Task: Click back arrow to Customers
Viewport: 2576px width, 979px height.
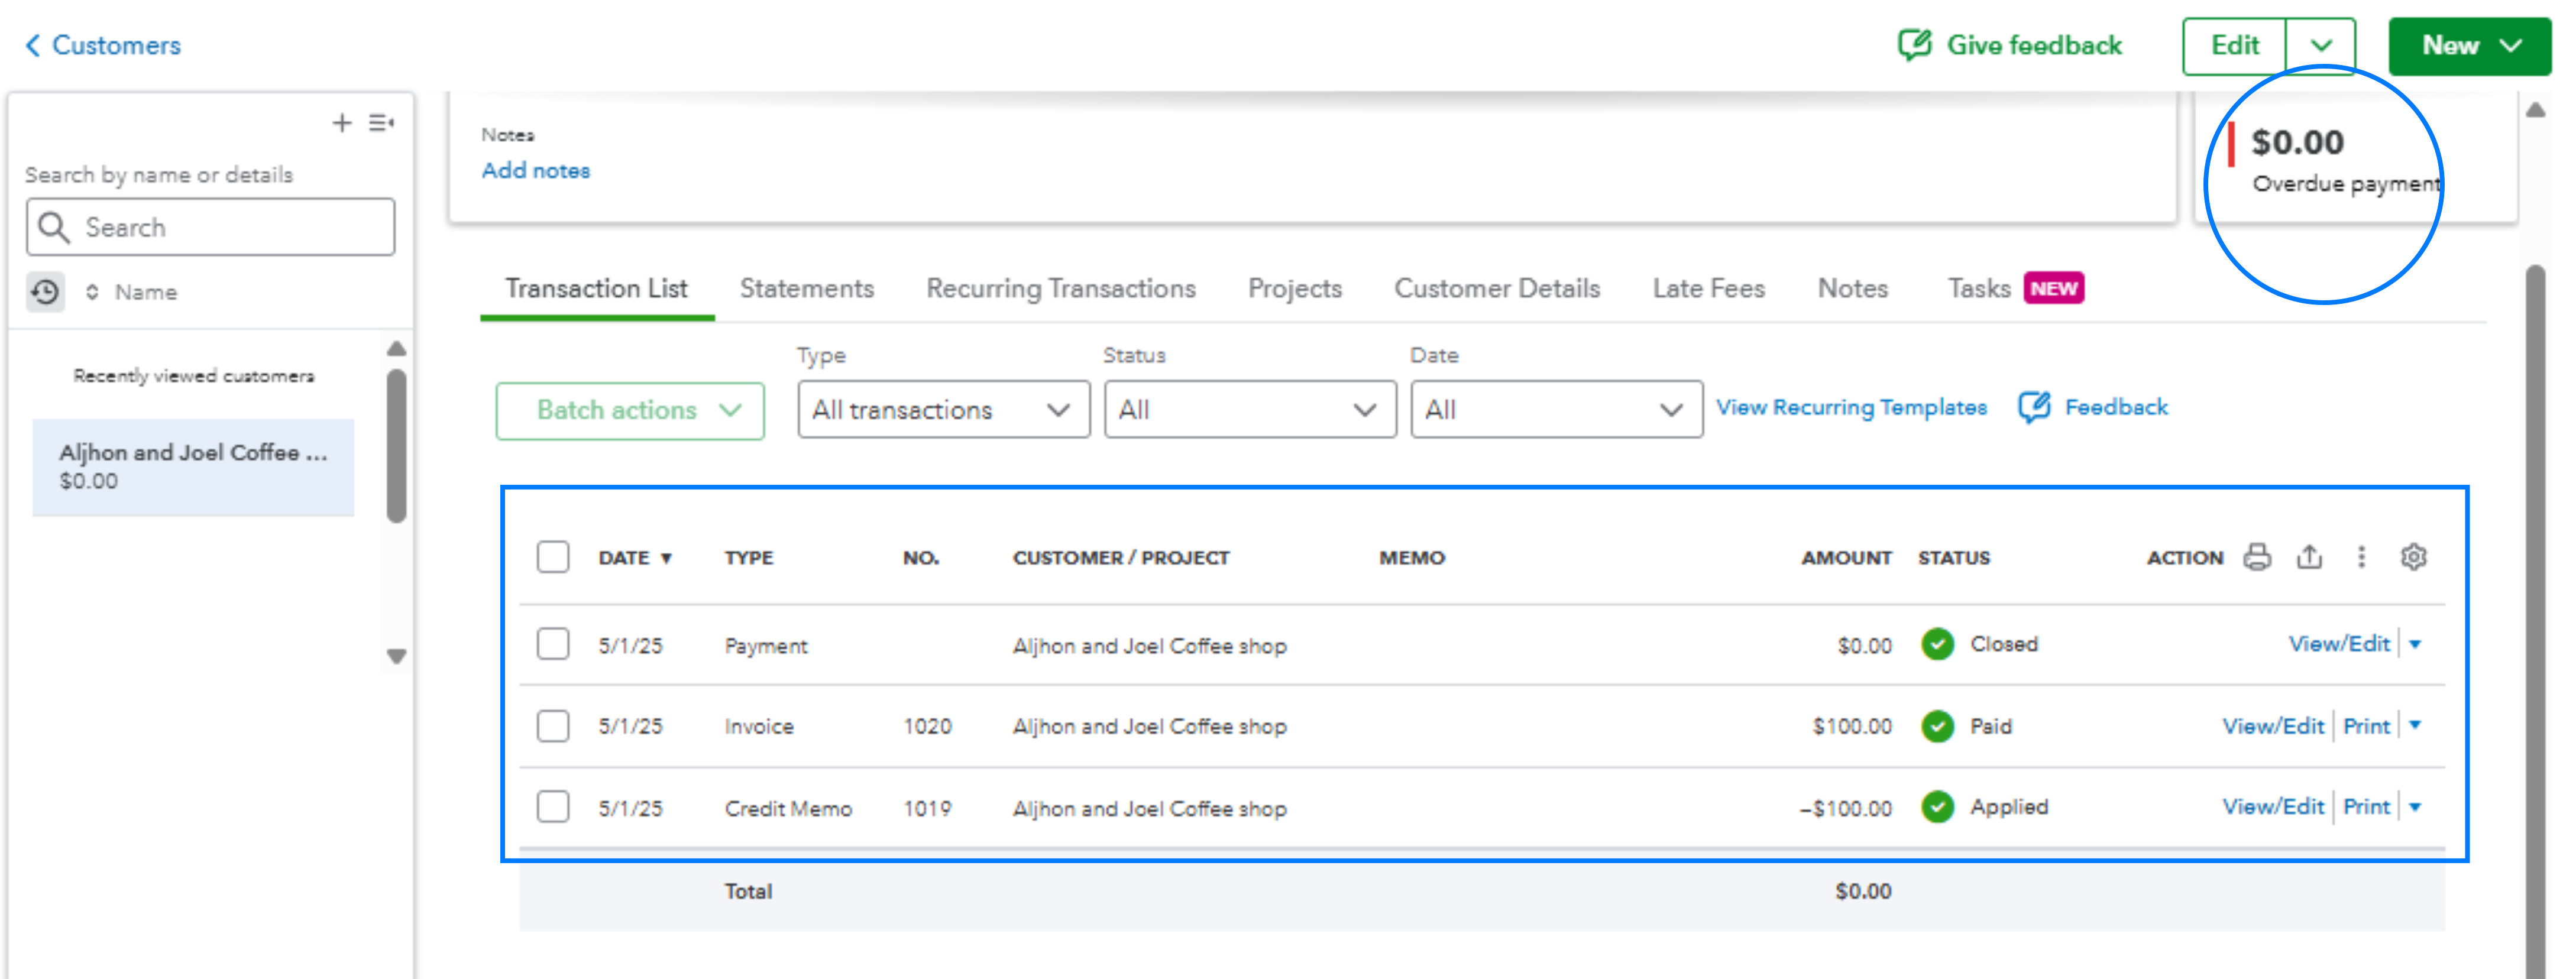Action: pos(33,45)
